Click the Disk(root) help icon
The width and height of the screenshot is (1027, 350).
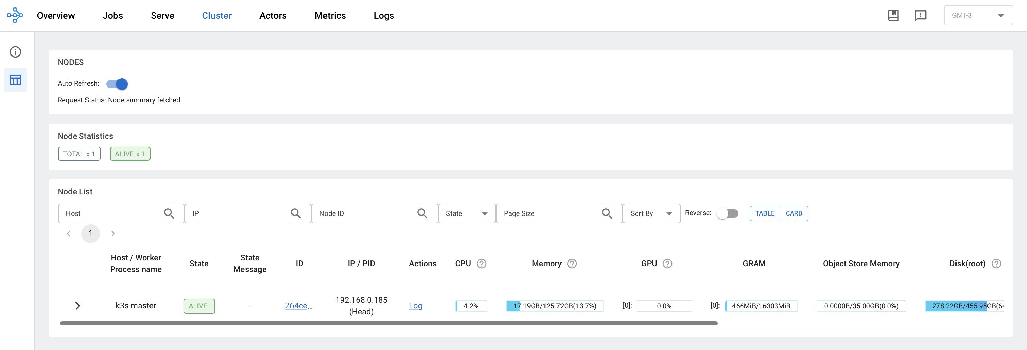point(996,264)
